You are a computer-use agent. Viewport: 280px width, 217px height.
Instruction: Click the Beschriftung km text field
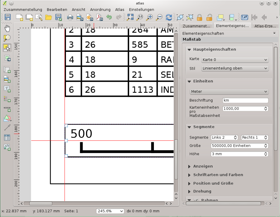coord(246,100)
